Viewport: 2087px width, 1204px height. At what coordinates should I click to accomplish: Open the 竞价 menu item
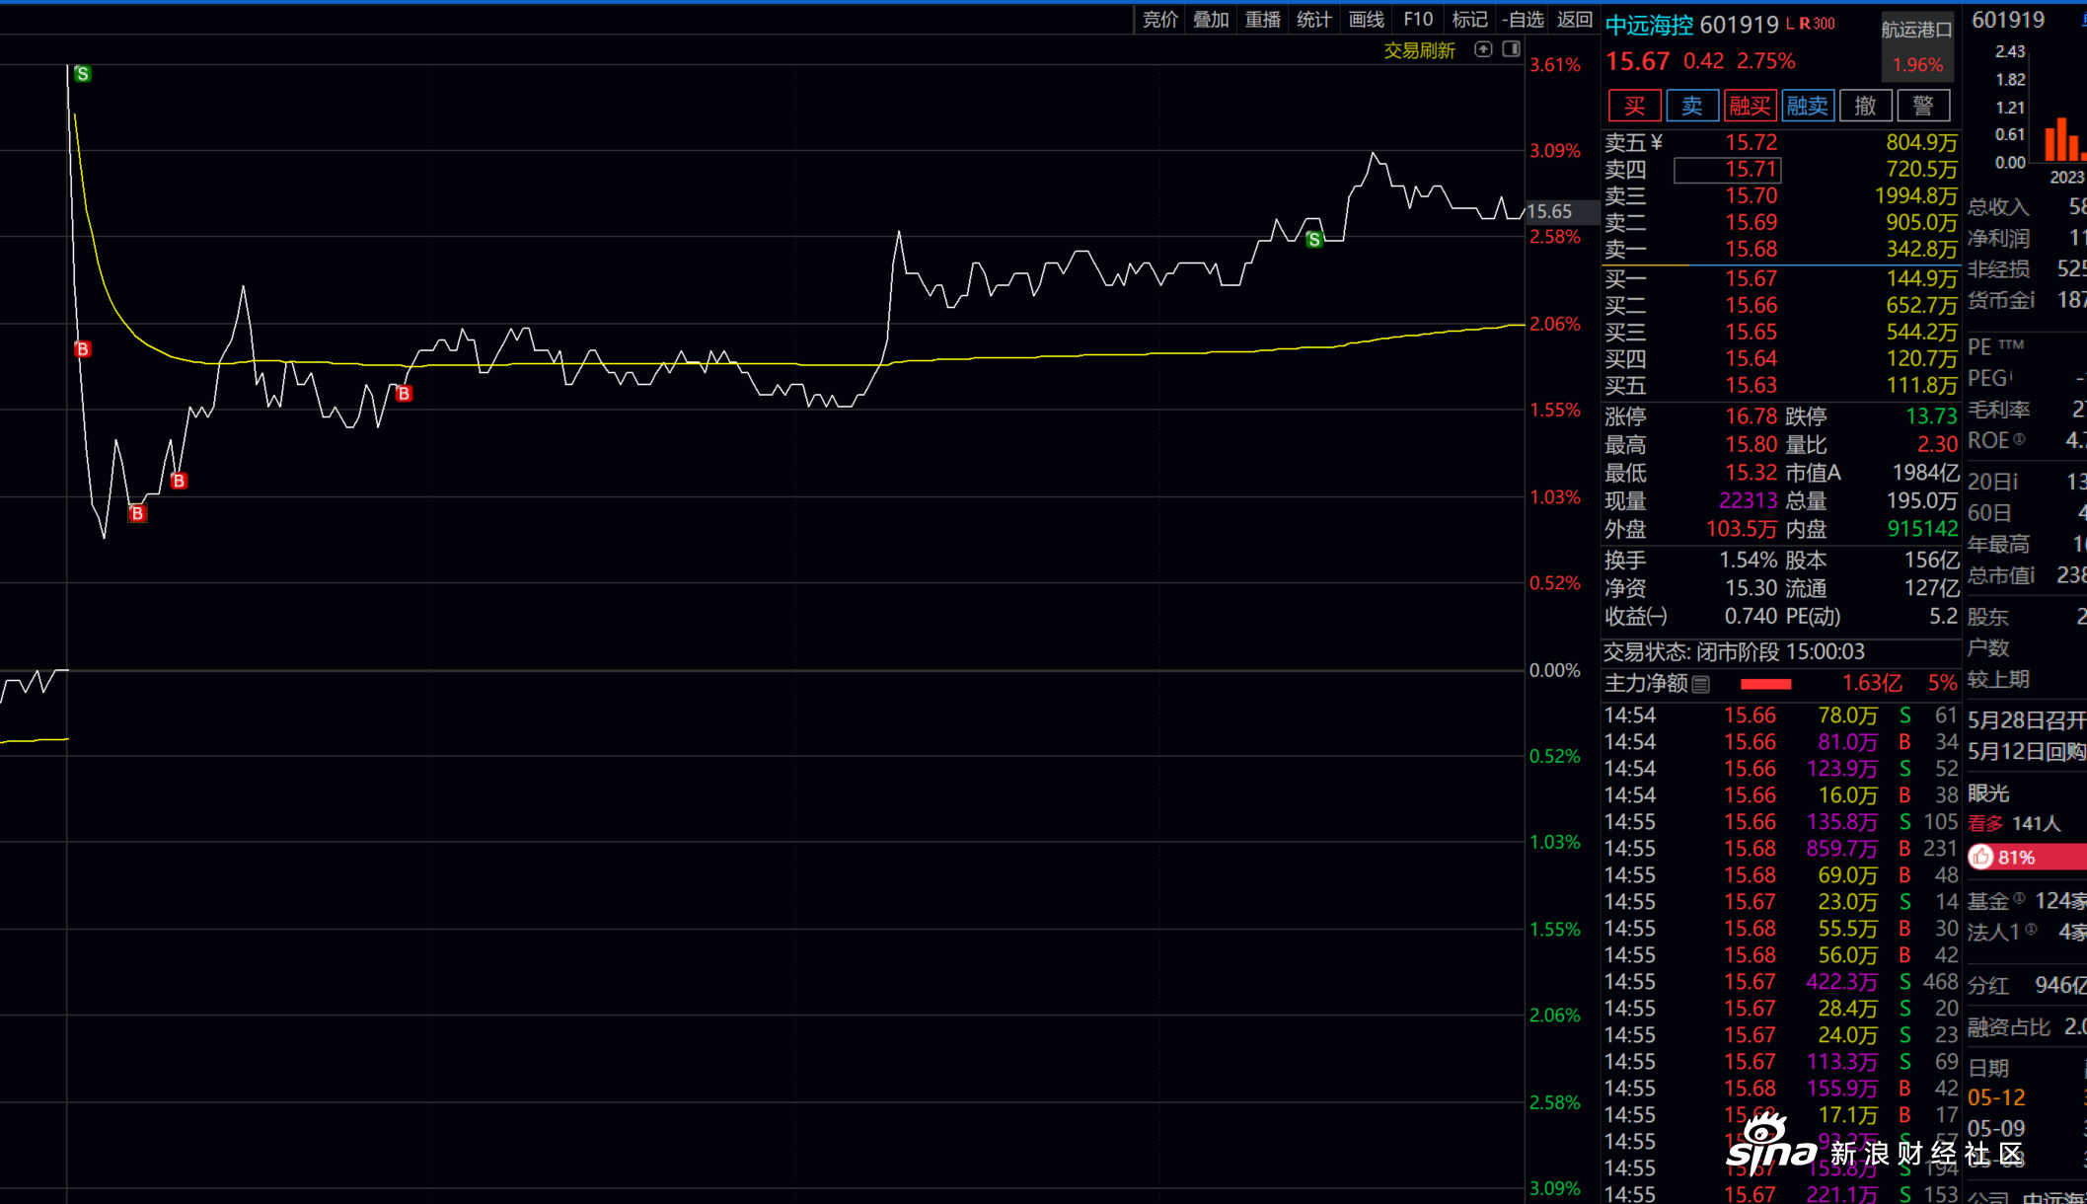1159,20
